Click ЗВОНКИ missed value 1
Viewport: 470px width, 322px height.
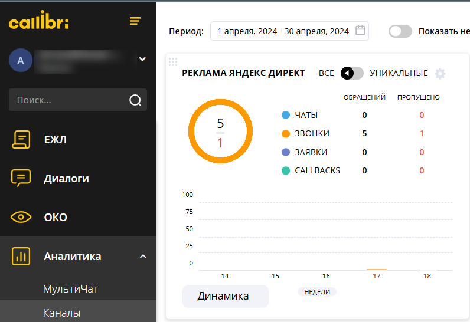point(422,133)
